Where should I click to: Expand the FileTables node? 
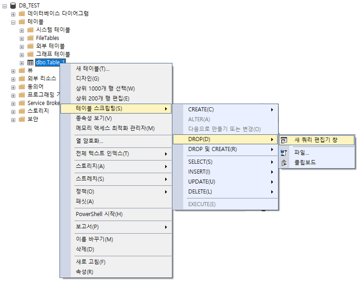coord(22,39)
